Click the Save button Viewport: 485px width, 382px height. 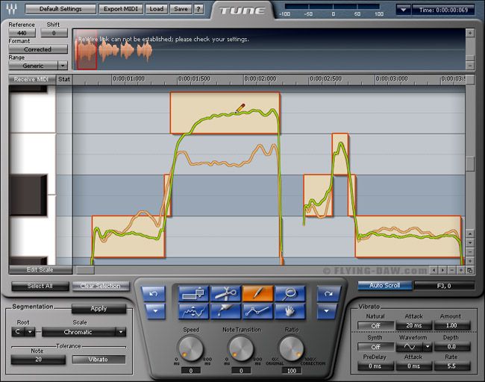[x=181, y=9]
